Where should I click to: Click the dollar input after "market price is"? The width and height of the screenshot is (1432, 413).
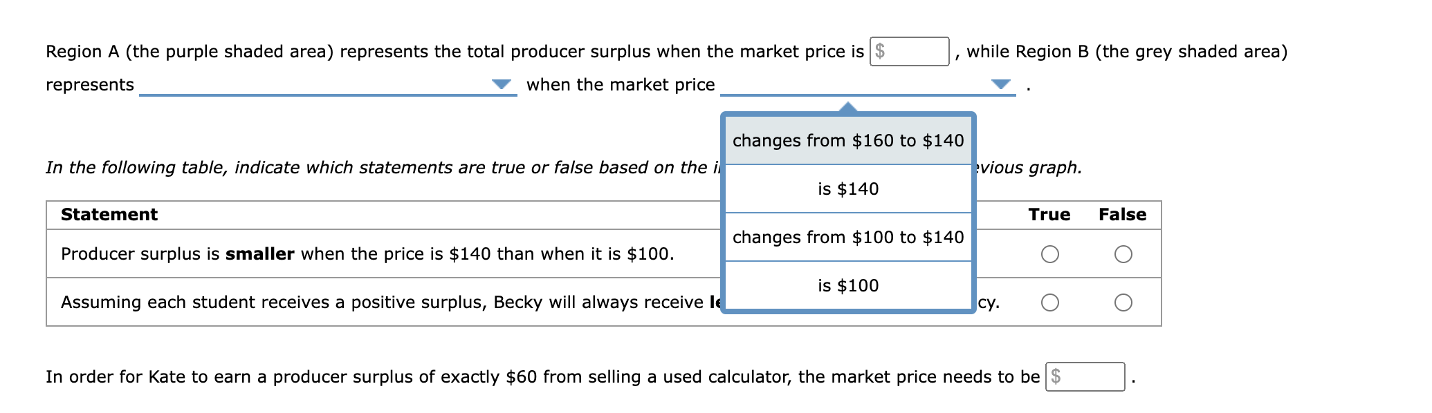pyautogui.click(x=908, y=50)
